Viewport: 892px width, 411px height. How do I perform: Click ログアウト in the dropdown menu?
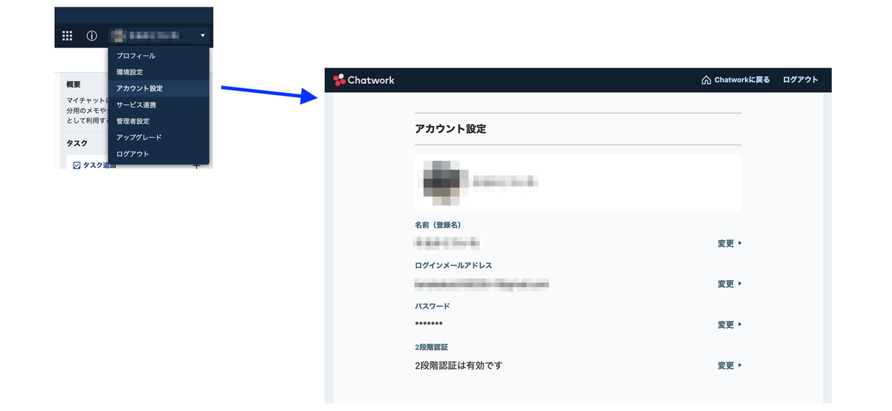[x=158, y=154]
